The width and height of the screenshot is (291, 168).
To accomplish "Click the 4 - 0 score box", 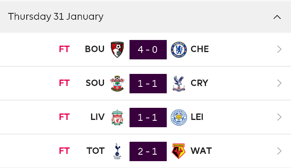I will point(148,50).
